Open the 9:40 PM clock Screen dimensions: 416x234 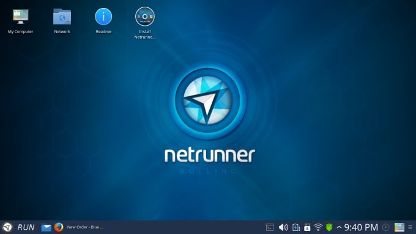[x=361, y=227]
